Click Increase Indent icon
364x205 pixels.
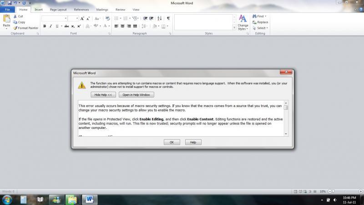click(x=152, y=18)
